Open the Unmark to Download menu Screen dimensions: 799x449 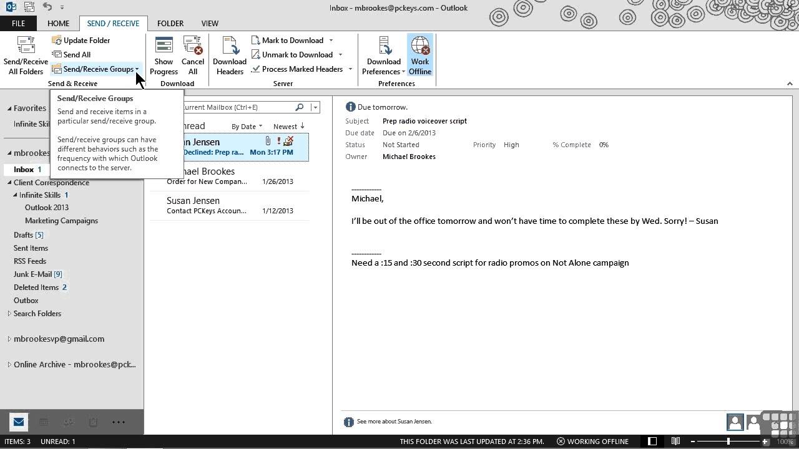(297, 54)
